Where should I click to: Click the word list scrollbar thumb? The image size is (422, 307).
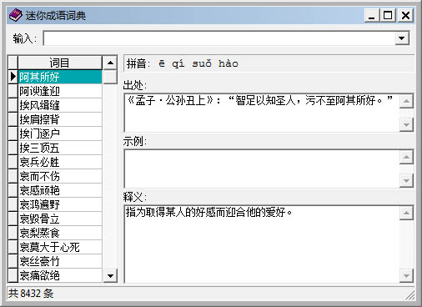[110, 77]
